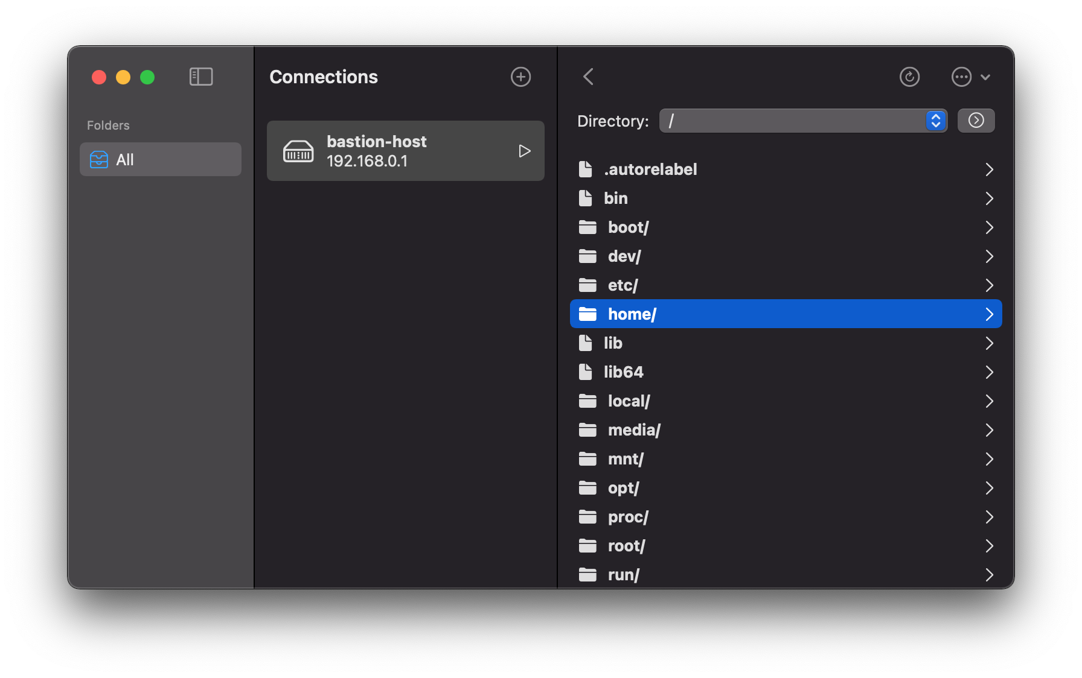Select the bastion-host connection card
The width and height of the screenshot is (1082, 678).
[x=405, y=151]
